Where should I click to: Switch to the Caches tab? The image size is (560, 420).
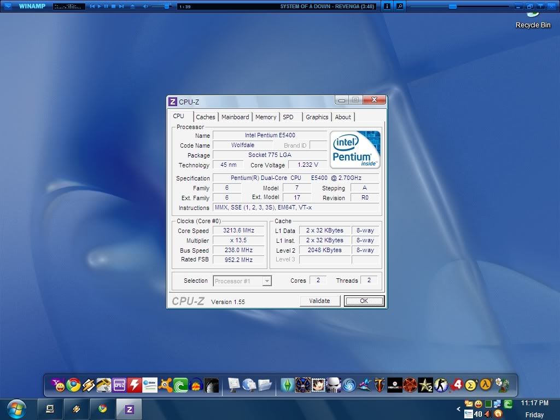tap(206, 117)
